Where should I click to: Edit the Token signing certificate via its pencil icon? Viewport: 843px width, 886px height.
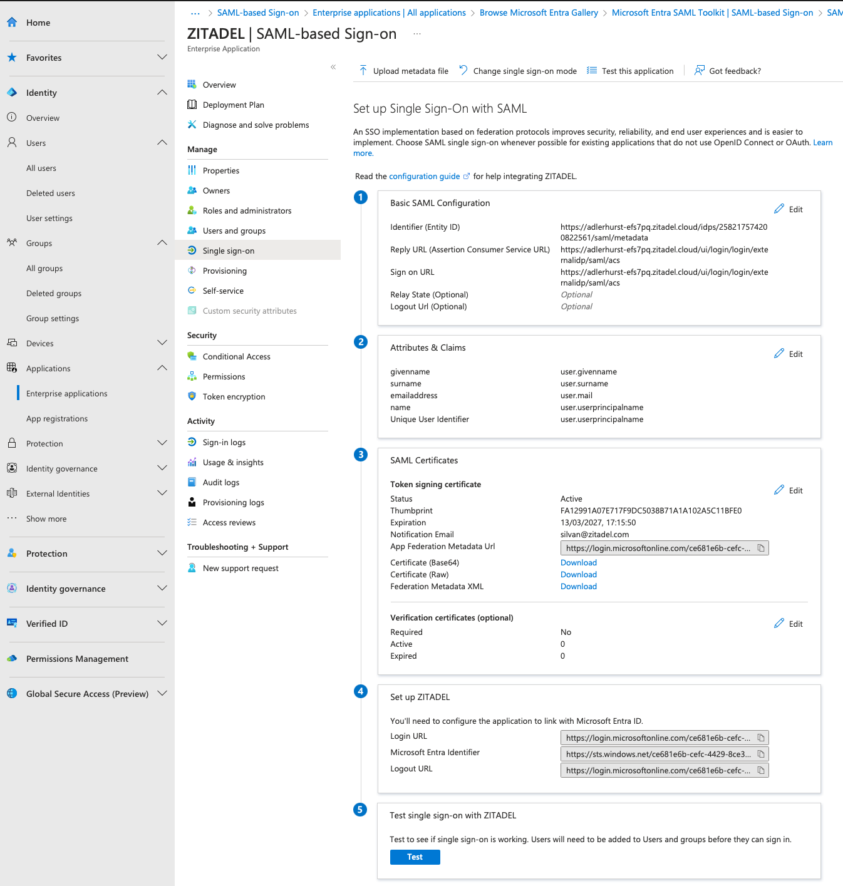(780, 490)
